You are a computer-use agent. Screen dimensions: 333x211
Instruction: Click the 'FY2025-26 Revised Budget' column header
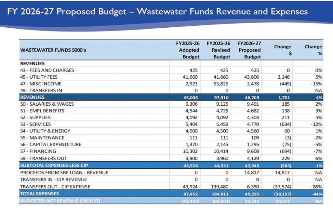219,50
